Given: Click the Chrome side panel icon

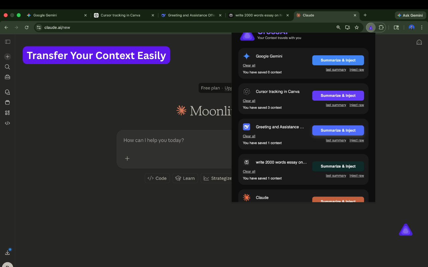Looking at the screenshot, I should [396, 28].
